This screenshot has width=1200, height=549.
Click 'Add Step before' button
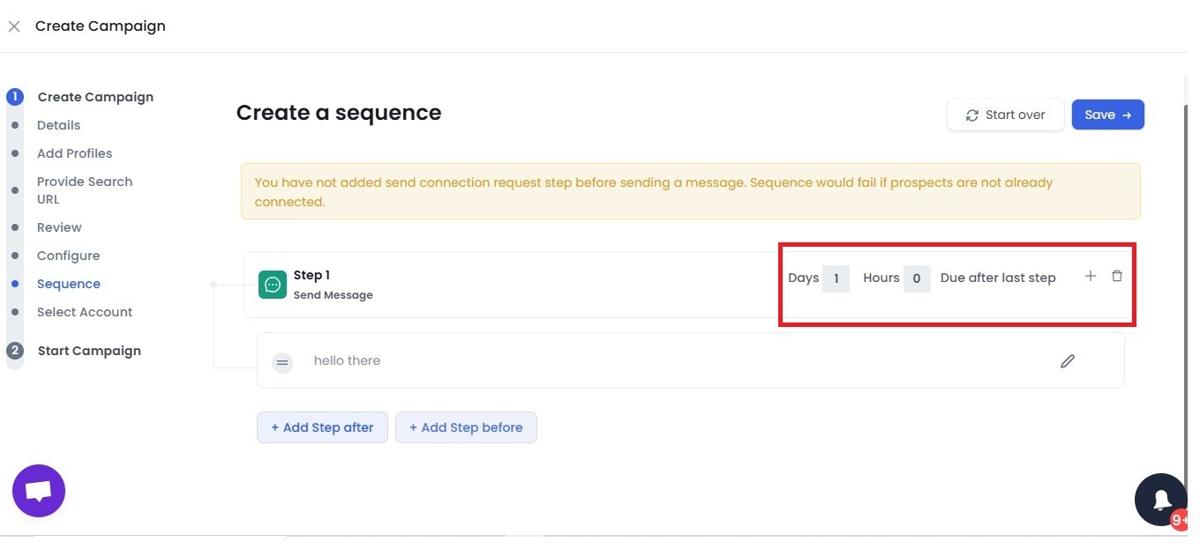(466, 427)
